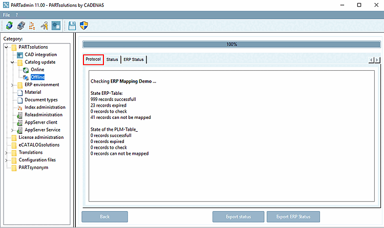This screenshot has width=384, height=228.
Task: Click the save floppy disk icon
Action: coord(72,26)
